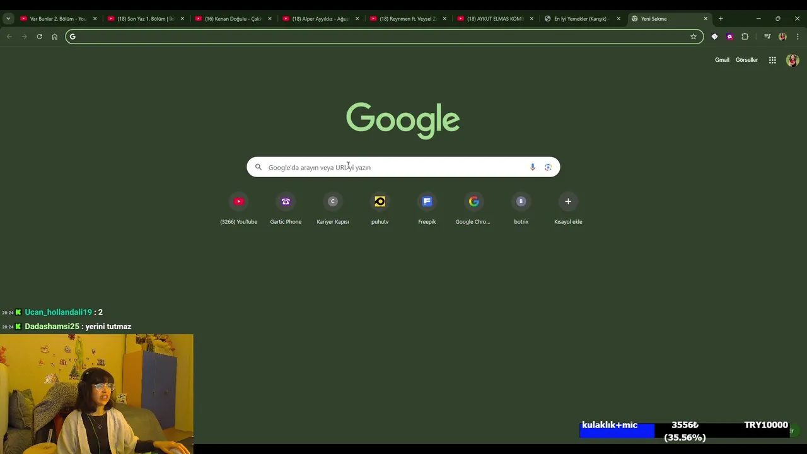Screen dimensions: 807x454
Task: Open the puhutv shortcut
Action: (x=380, y=209)
